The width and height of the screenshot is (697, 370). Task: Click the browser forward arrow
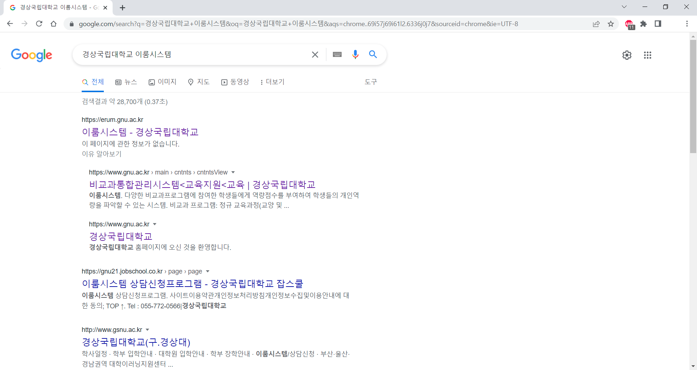click(24, 24)
